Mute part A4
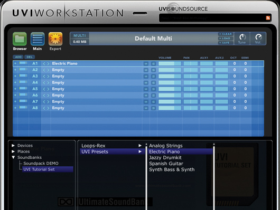Image resolution: width=280 pixels, height=210 pixels. 146,83
